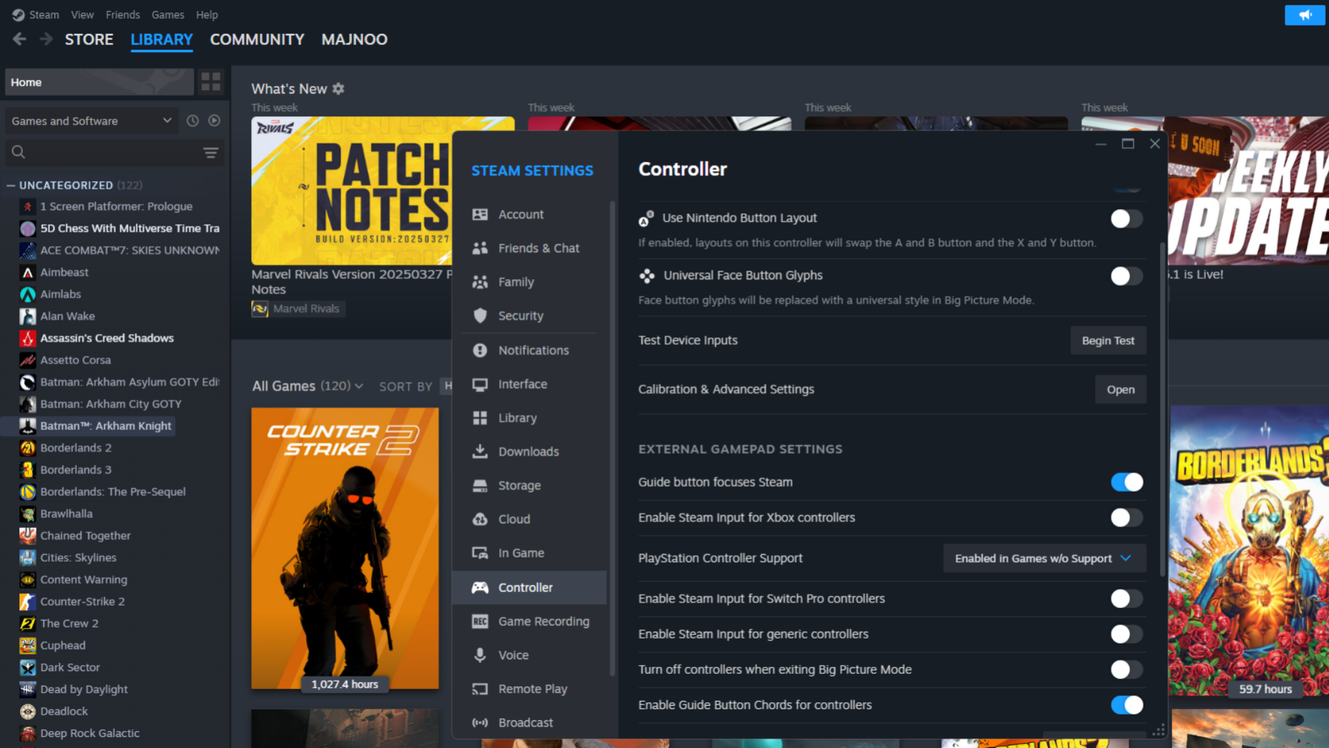The width and height of the screenshot is (1329, 748).
Task: Go to the COMMUNITY tab
Action: click(257, 39)
